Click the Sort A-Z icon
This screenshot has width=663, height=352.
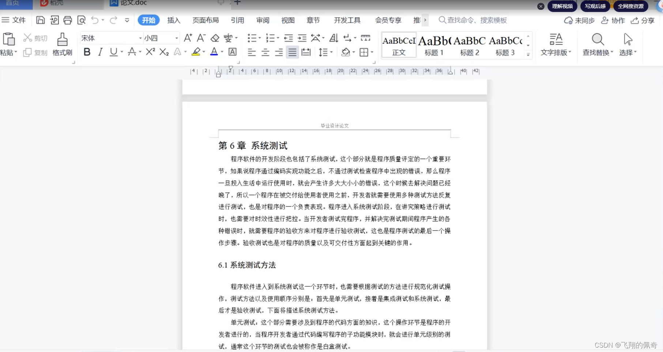pyautogui.click(x=334, y=38)
